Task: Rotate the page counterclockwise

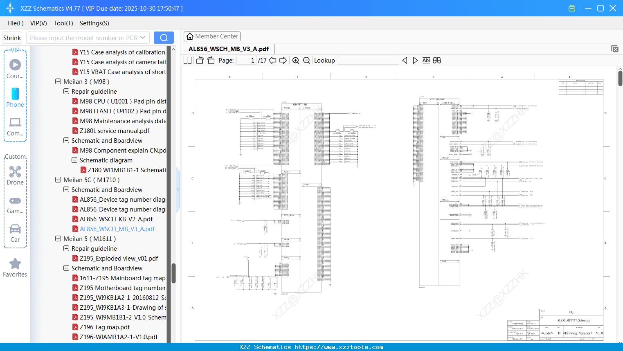Action: [x=199, y=60]
